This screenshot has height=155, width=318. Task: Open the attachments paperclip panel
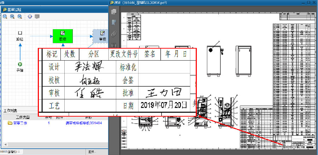click(x=114, y=33)
